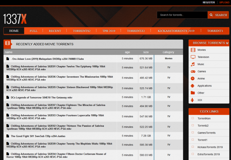The height and width of the screenshot is (160, 231).
Task: Click the UPLOAD link
Action: point(224,2)
